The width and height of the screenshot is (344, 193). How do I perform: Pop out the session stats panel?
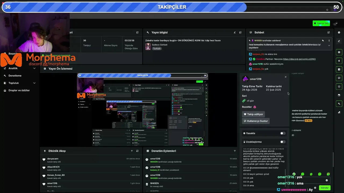[137, 32]
